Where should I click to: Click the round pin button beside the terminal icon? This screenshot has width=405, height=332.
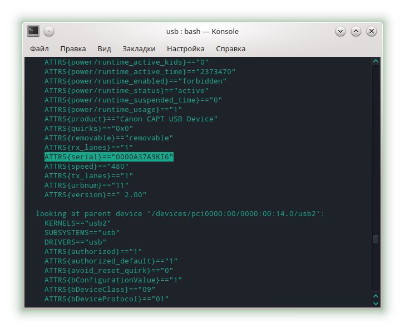pos(49,31)
